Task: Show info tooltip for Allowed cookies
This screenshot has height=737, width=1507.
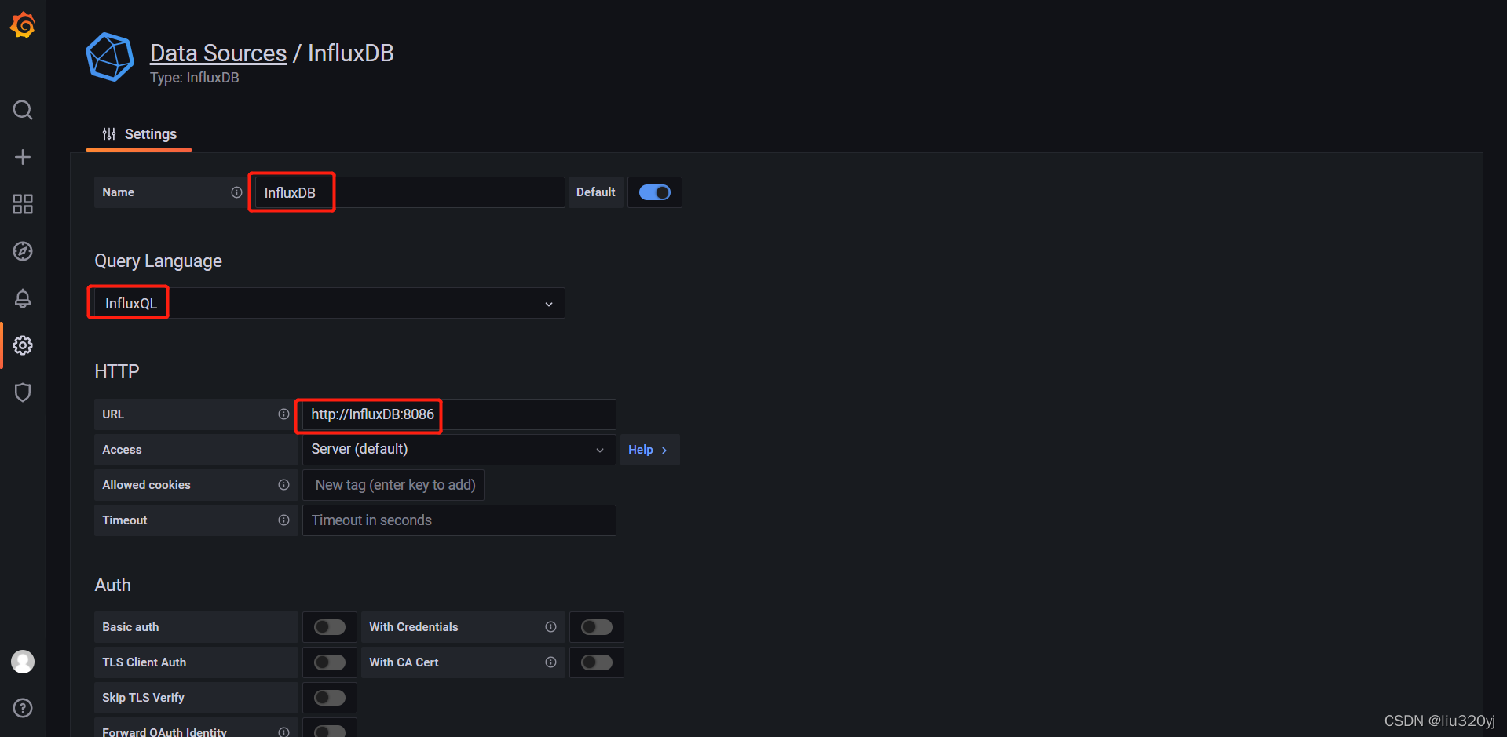Action: click(283, 485)
